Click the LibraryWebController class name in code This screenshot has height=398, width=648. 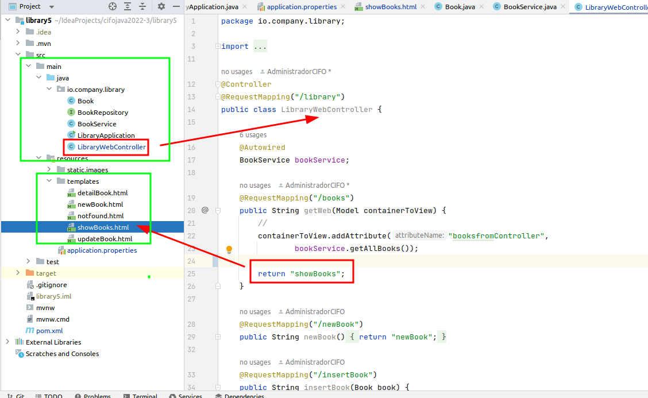click(x=326, y=110)
